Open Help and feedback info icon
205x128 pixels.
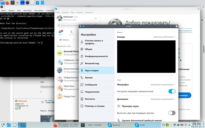point(82,106)
